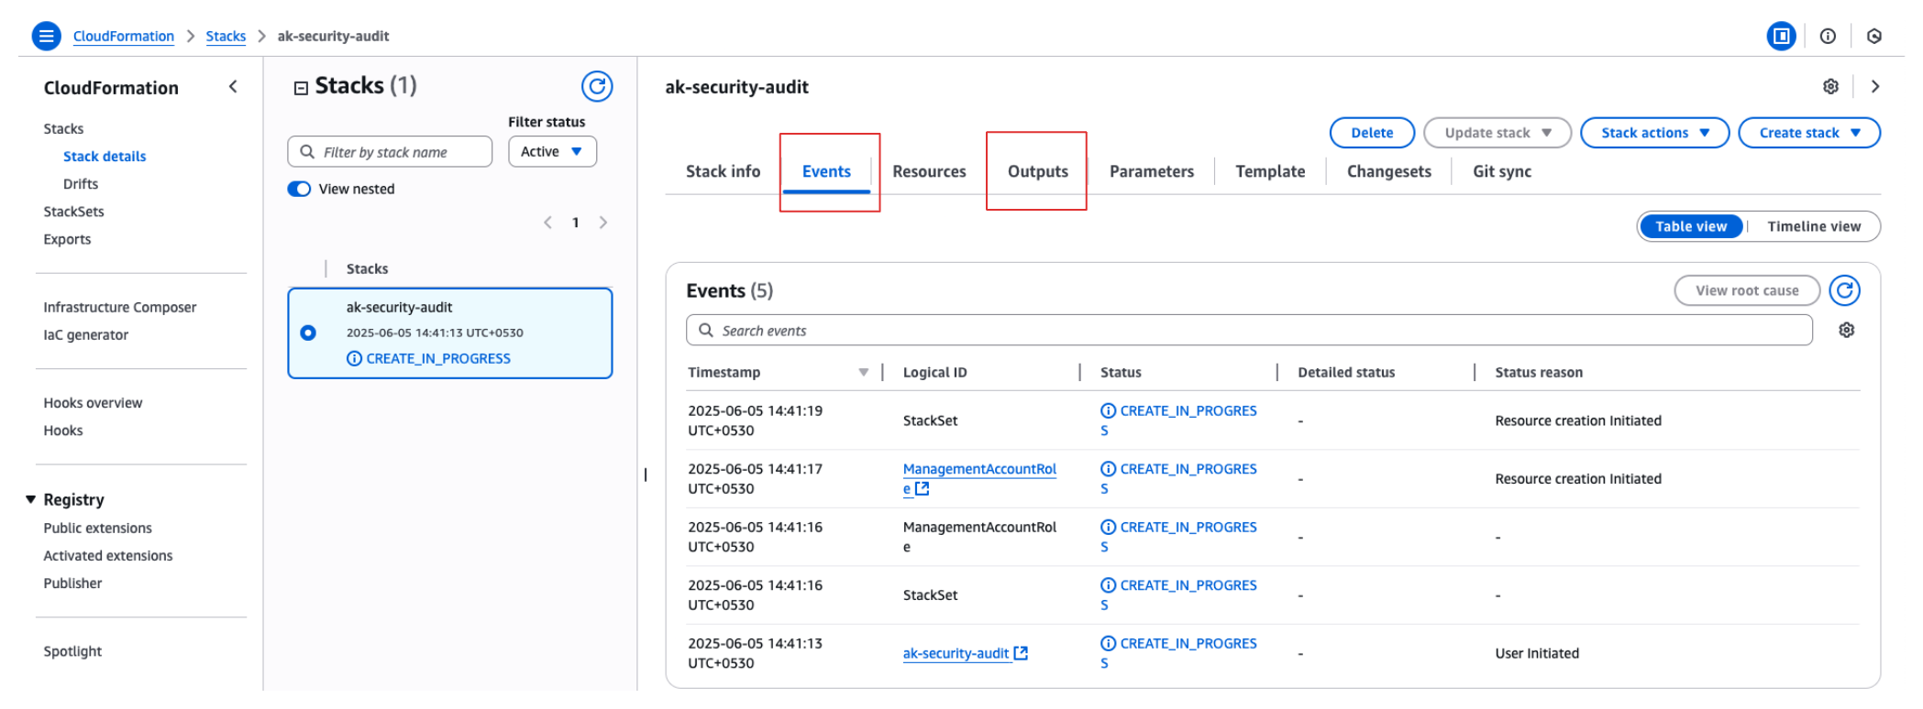This screenshot has width=1923, height=709.
Task: Open Hooks overview
Action: pos(93,403)
